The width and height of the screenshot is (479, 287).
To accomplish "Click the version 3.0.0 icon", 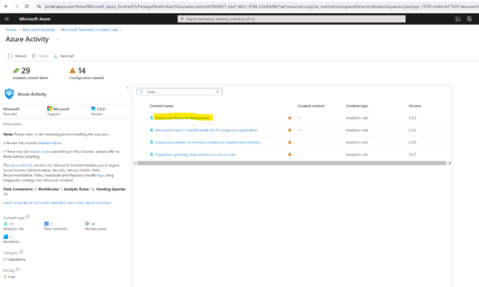I will pos(93,108).
